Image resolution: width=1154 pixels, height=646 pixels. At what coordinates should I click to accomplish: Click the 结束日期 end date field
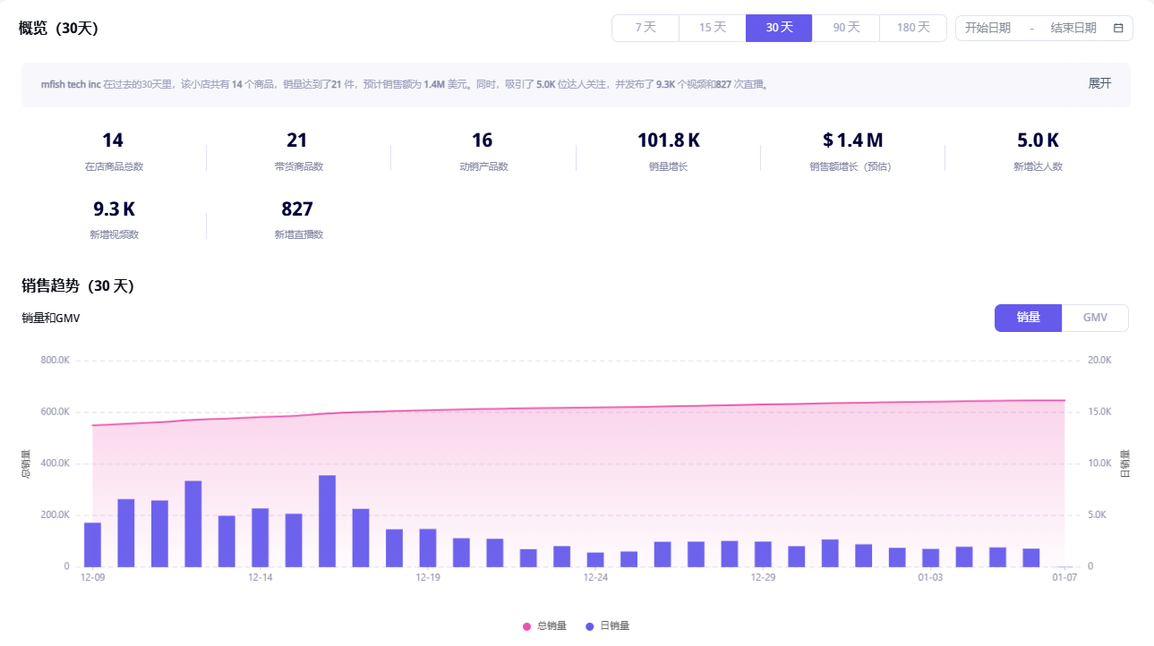click(1073, 28)
